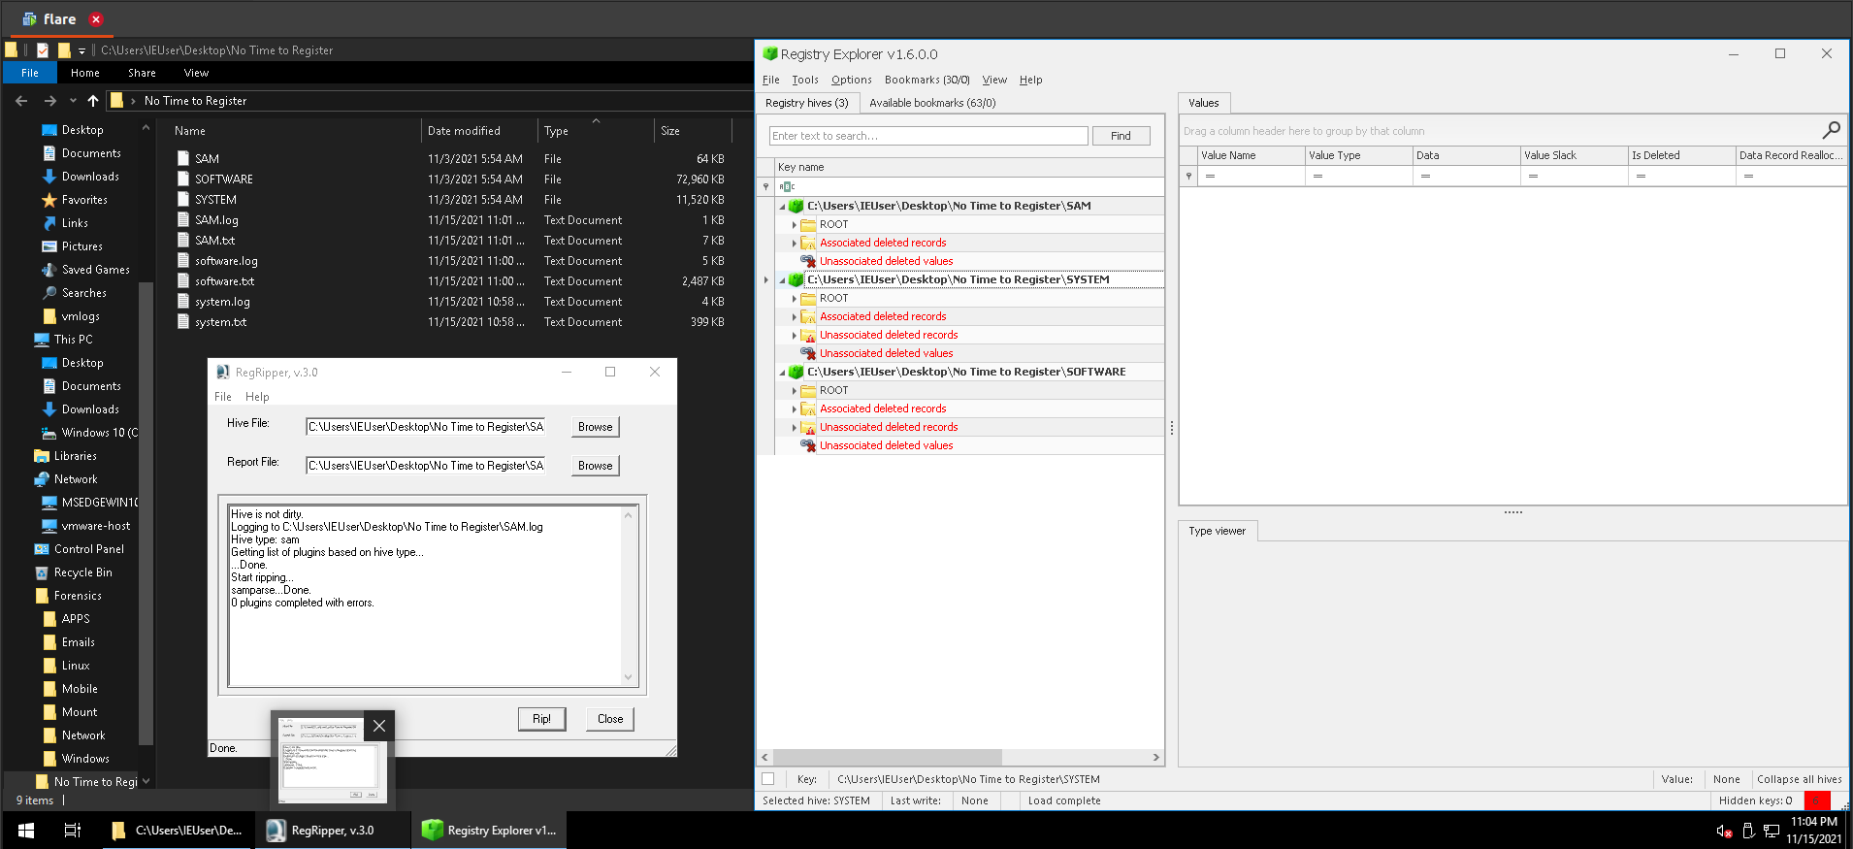The image size is (1853, 849).
Task: Collapse the SOFTWARE hive tree node
Action: tap(782, 373)
